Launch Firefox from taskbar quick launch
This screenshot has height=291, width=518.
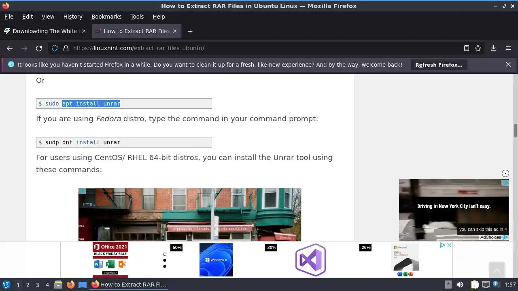point(70,285)
